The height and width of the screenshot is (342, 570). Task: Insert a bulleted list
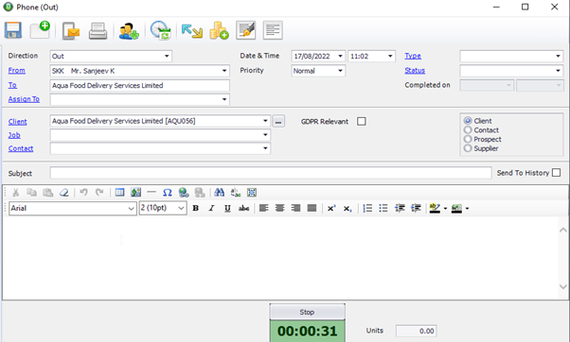(x=383, y=208)
